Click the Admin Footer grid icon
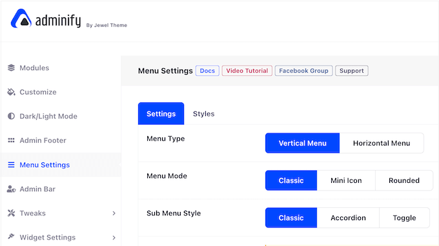439x246 pixels. pyautogui.click(x=11, y=140)
